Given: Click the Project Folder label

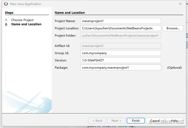Looking at the screenshot, I should 65,36.
